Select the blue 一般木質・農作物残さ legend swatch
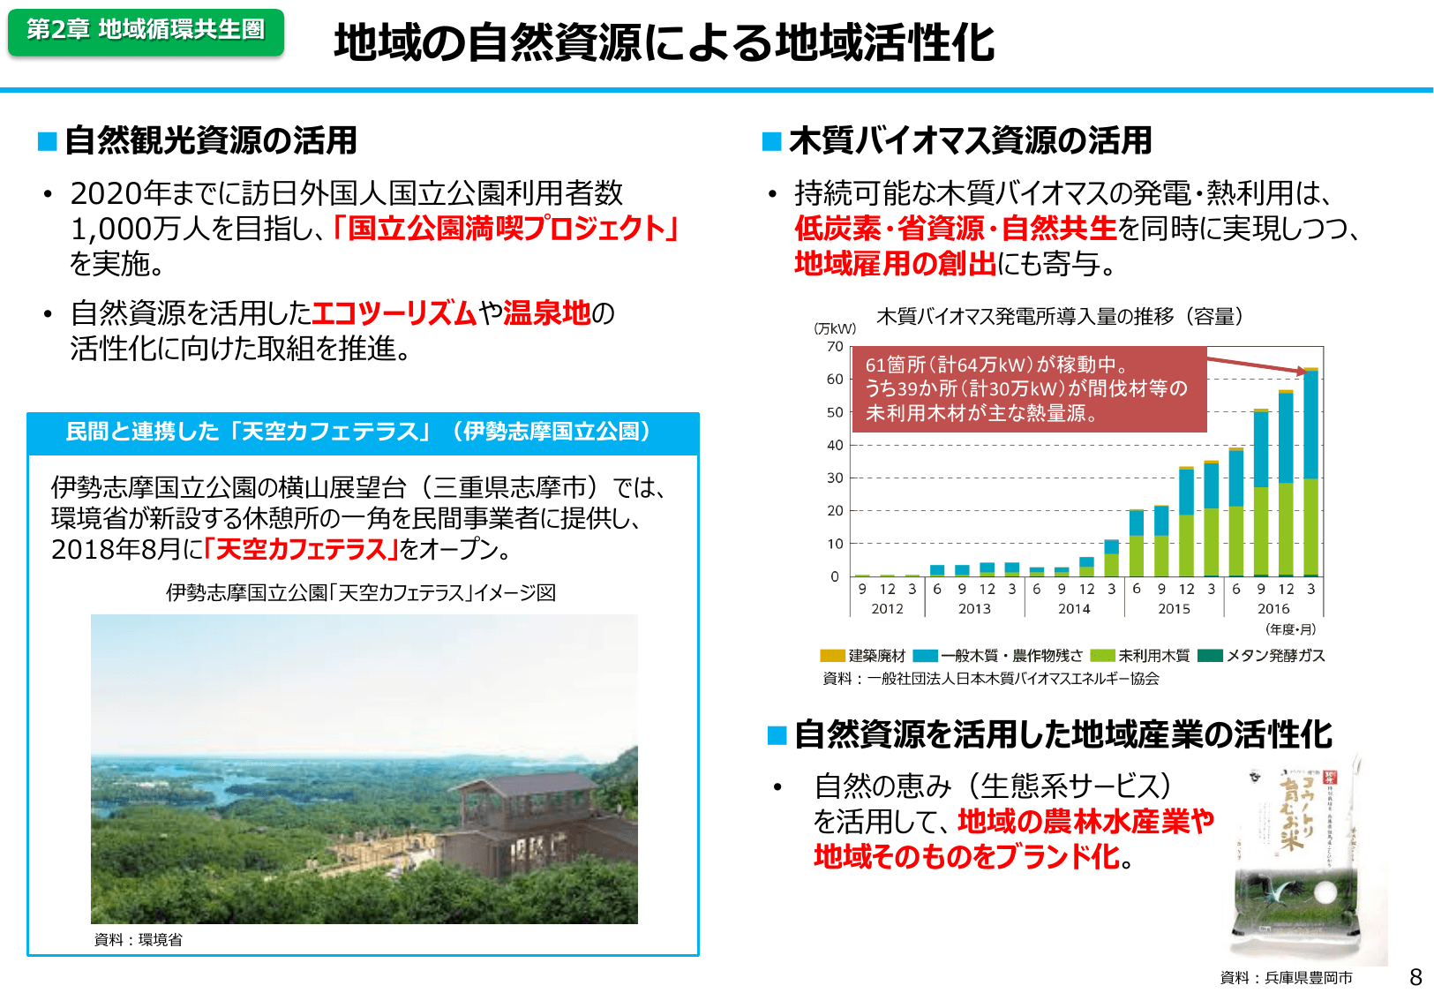1434x993 pixels. pyautogui.click(x=925, y=656)
